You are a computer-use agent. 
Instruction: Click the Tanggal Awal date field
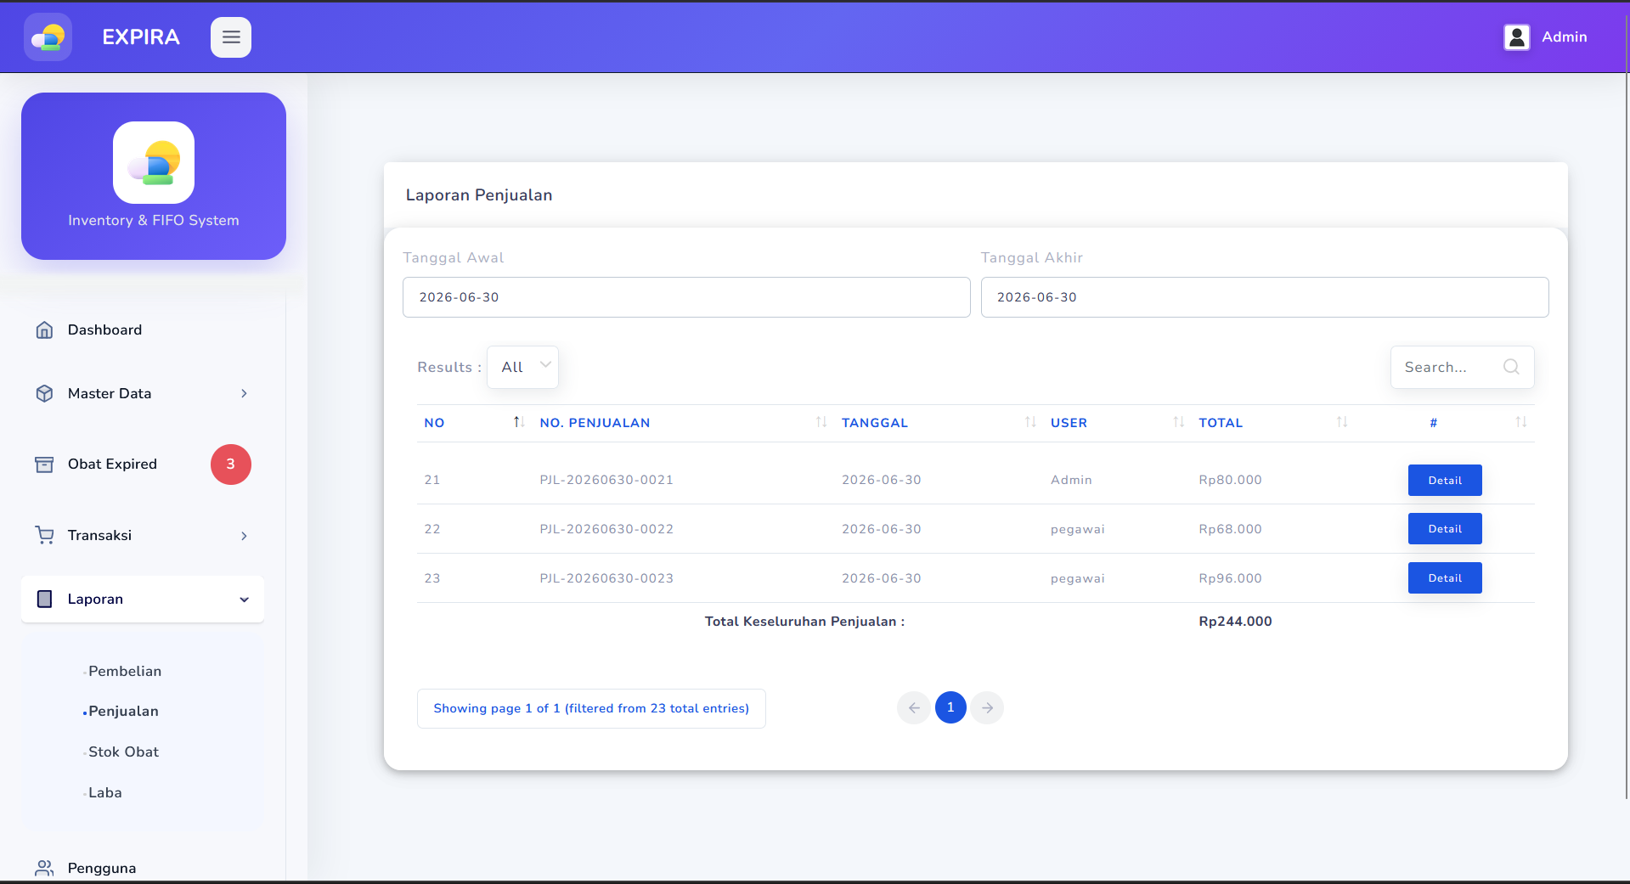[686, 297]
